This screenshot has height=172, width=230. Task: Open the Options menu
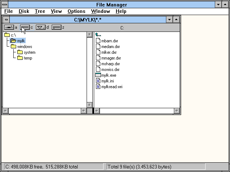(76, 11)
